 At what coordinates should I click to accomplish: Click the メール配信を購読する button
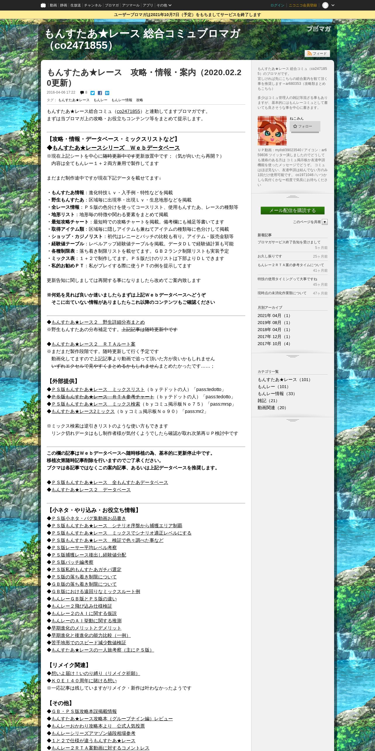click(x=293, y=211)
